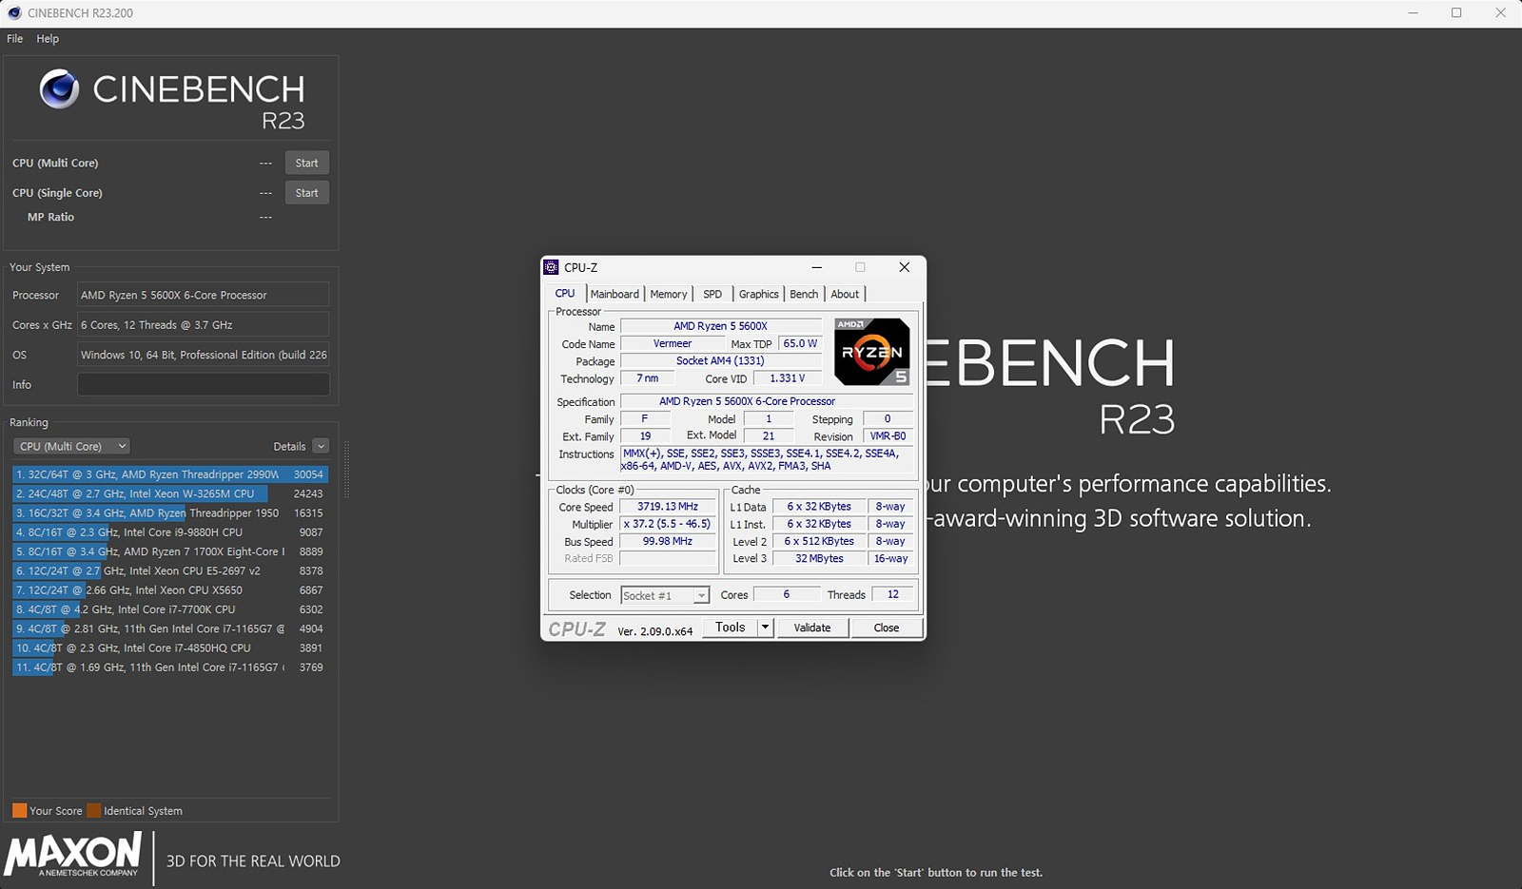Viewport: 1522px width, 889px height.
Task: Click the Multiplier x 37.2 value
Action: (667, 524)
